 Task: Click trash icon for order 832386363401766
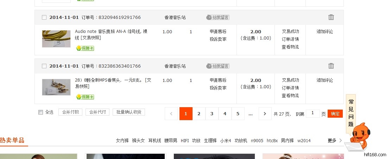(331, 66)
